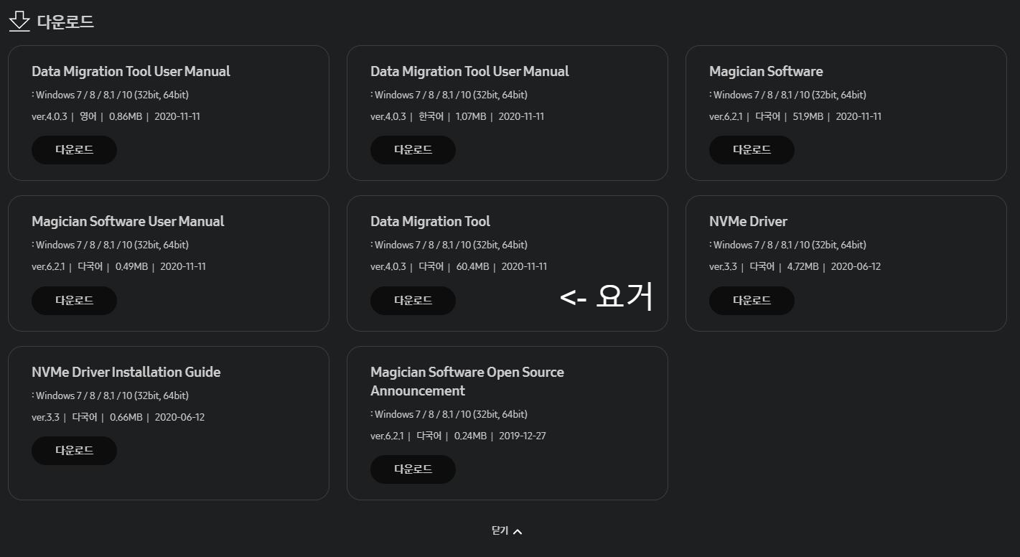Viewport: 1020px width, 557px height.
Task: Click the 영어 language label
Action: click(89, 116)
